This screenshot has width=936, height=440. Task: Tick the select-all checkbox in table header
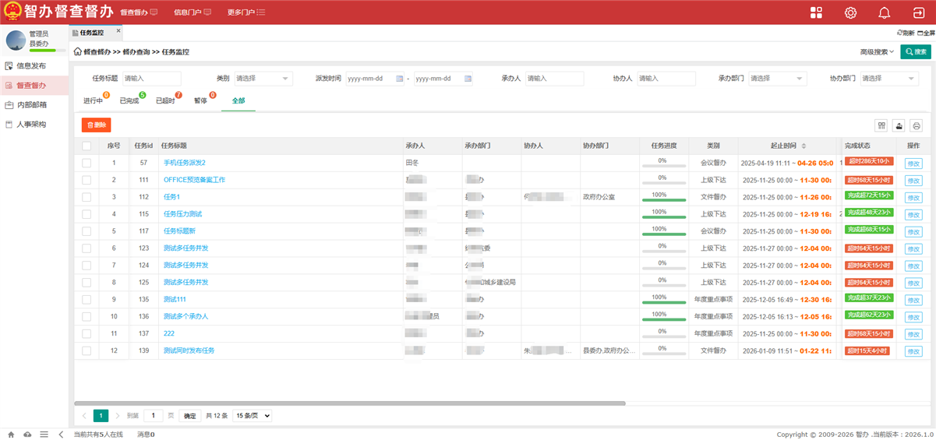pos(87,146)
